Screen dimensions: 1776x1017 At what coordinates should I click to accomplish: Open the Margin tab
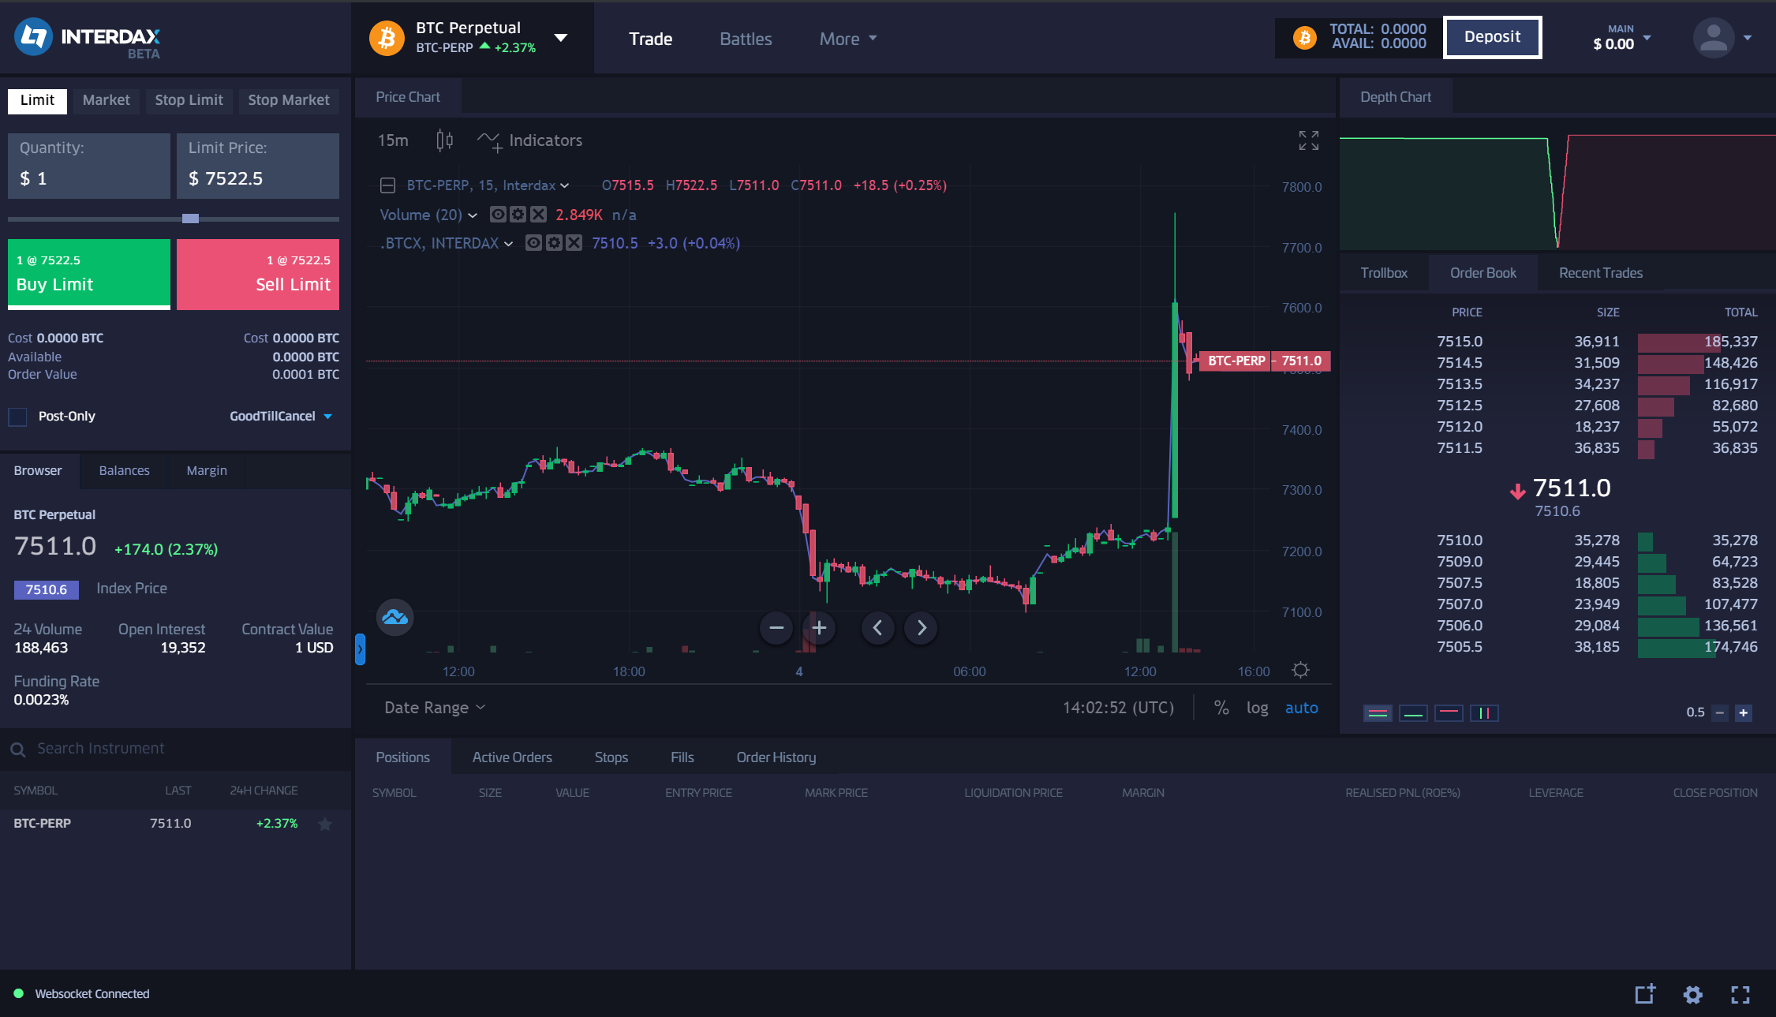click(x=207, y=470)
